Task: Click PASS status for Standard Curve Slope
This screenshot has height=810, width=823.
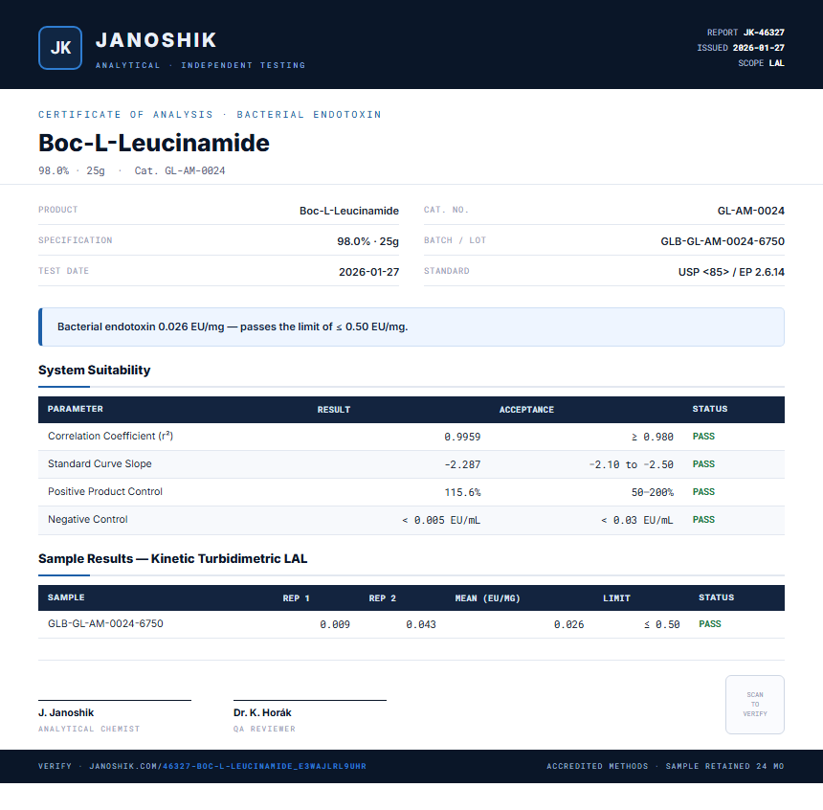Action: 703,464
